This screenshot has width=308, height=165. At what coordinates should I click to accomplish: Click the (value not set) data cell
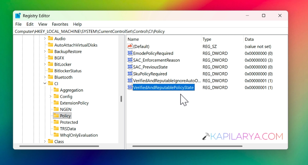258,47
